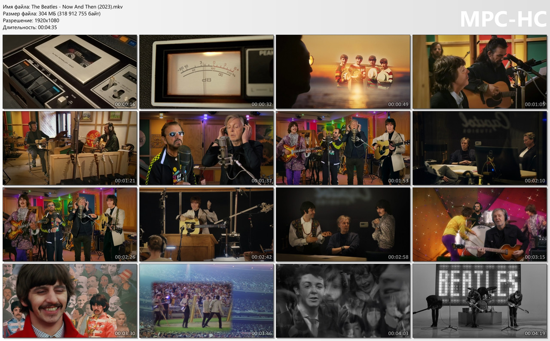Click the frame stamped 00:01:21

coord(70,148)
